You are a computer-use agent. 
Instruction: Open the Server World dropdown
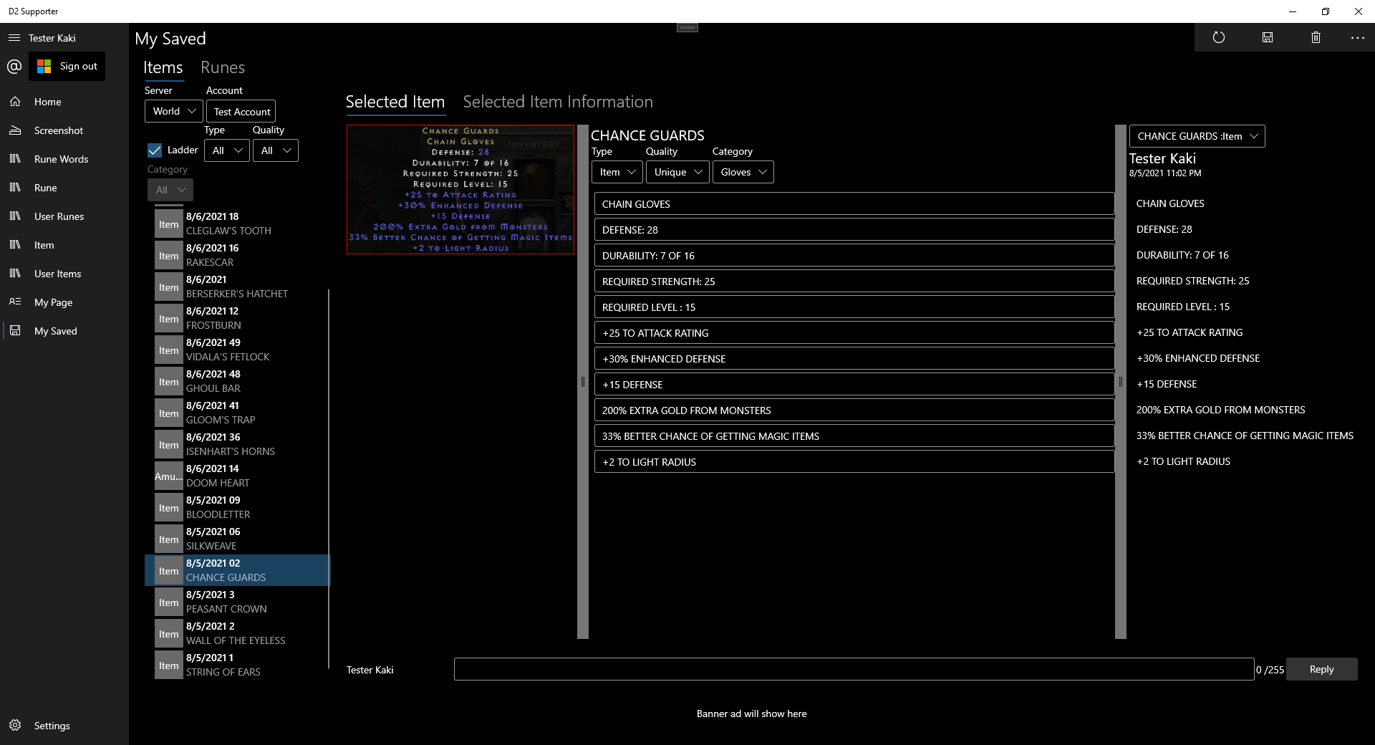click(x=174, y=111)
